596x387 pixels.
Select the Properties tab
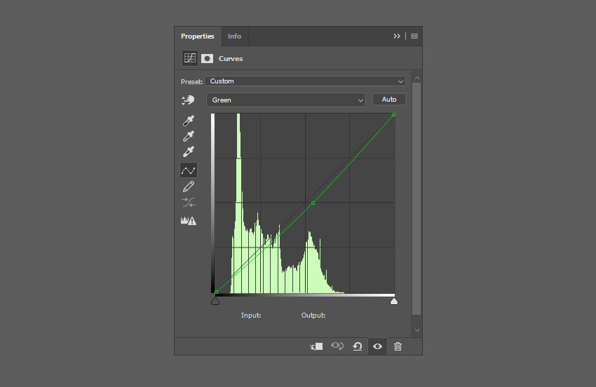pyautogui.click(x=198, y=36)
